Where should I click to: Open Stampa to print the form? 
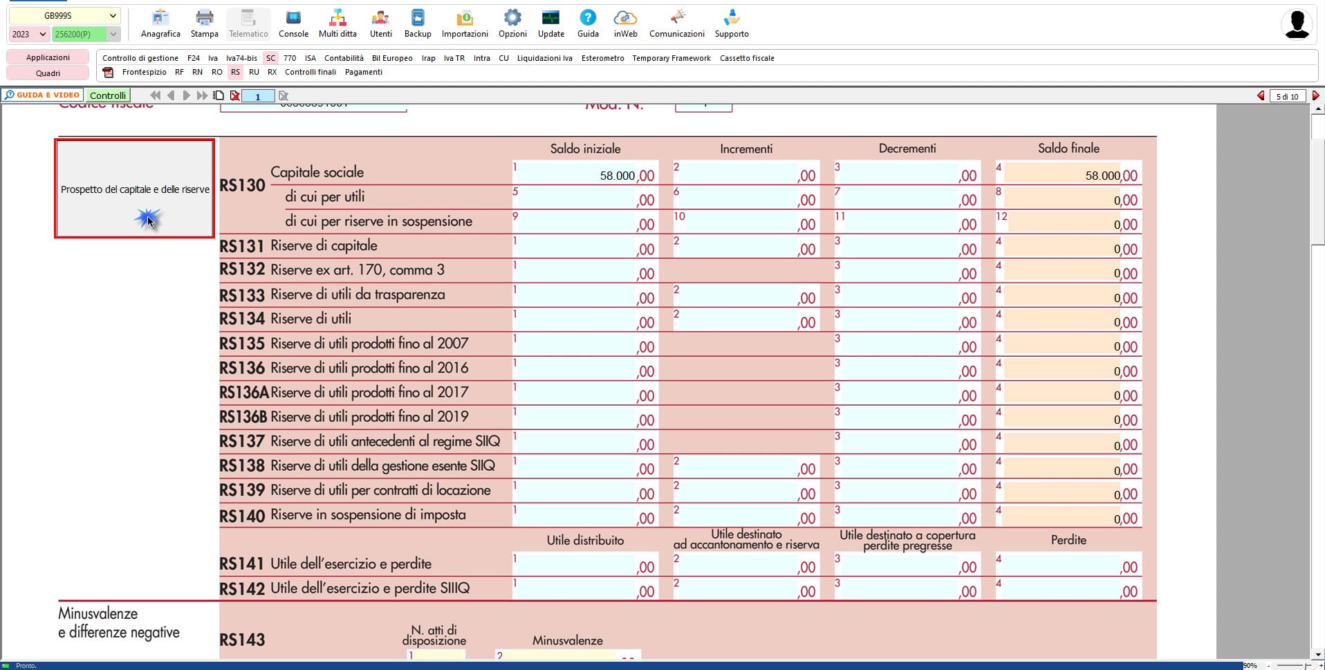[x=204, y=23]
